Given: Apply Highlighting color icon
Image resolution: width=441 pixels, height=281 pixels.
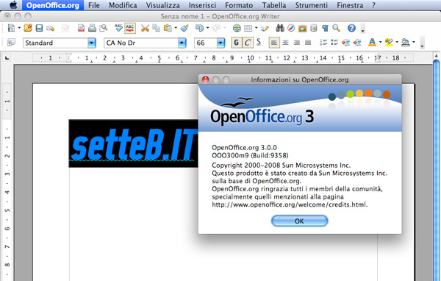Looking at the screenshot, I should tap(389, 43).
